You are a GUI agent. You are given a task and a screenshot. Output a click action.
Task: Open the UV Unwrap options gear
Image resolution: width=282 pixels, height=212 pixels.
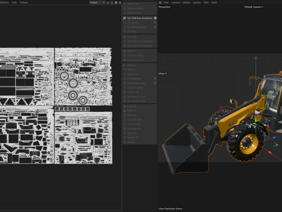tap(155, 22)
